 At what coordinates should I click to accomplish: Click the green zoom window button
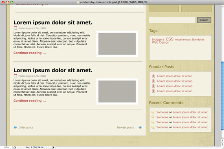12,2
